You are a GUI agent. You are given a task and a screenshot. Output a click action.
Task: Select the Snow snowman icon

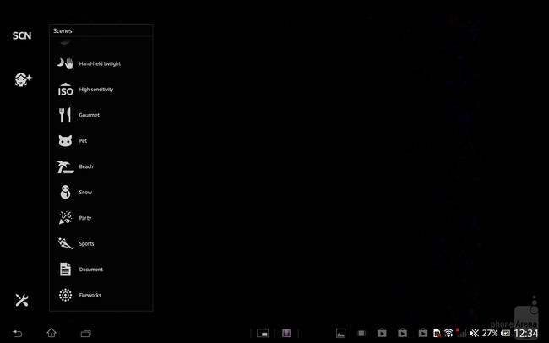65,192
